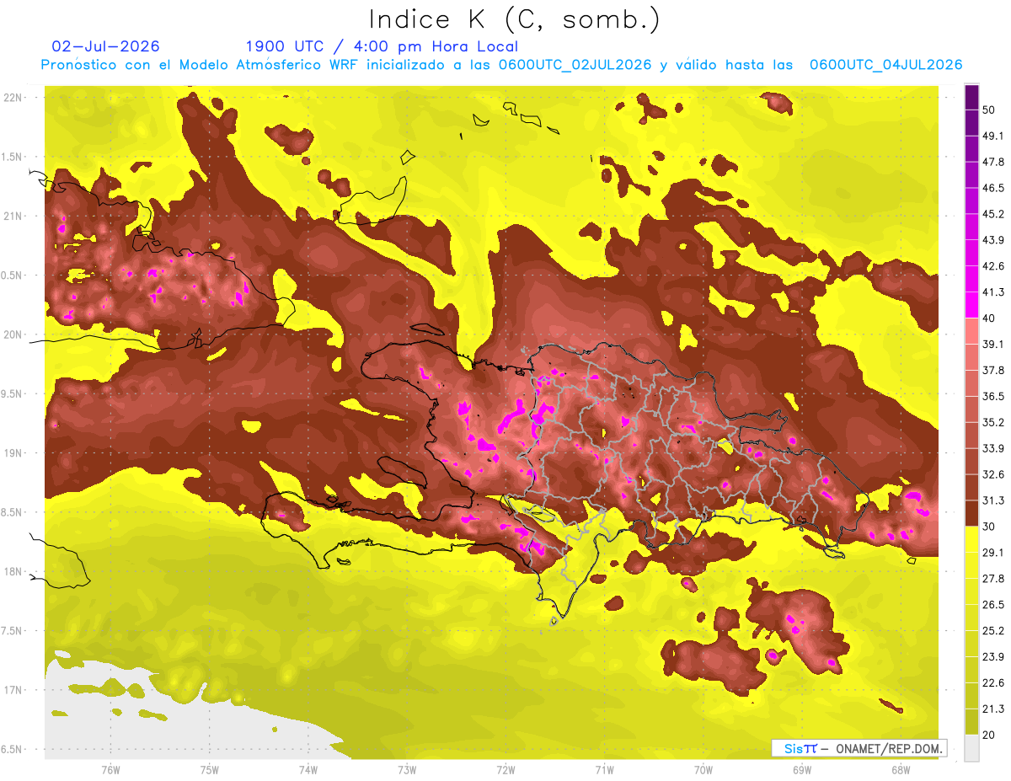Click the colorbar value 37.8

[992, 371]
